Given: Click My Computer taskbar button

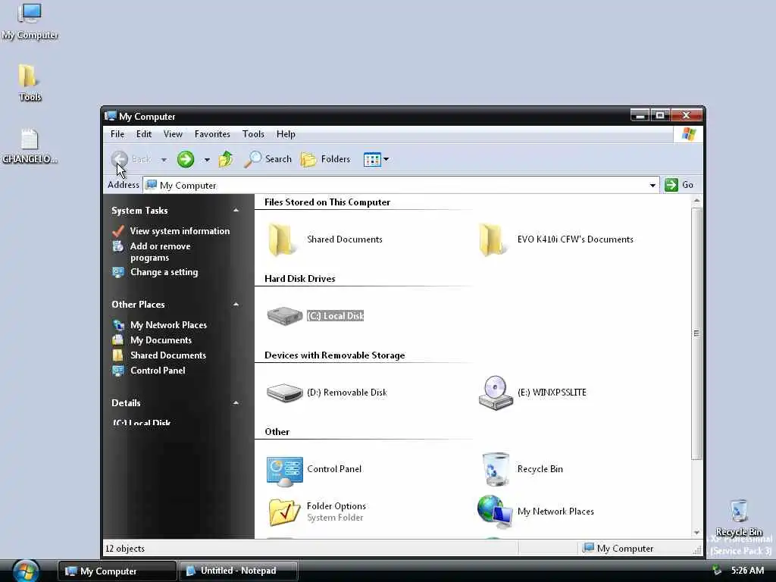Looking at the screenshot, I should click(x=117, y=571).
